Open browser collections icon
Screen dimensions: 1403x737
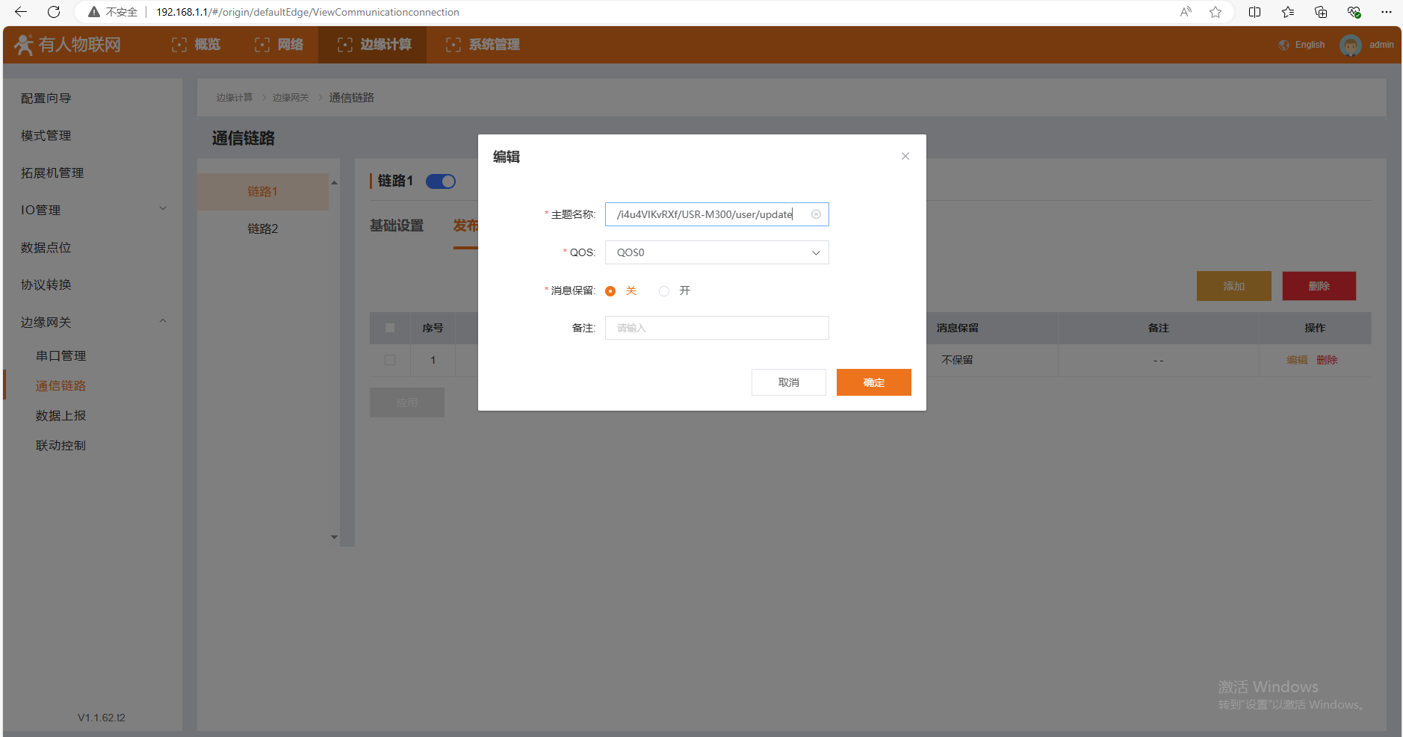click(1320, 12)
